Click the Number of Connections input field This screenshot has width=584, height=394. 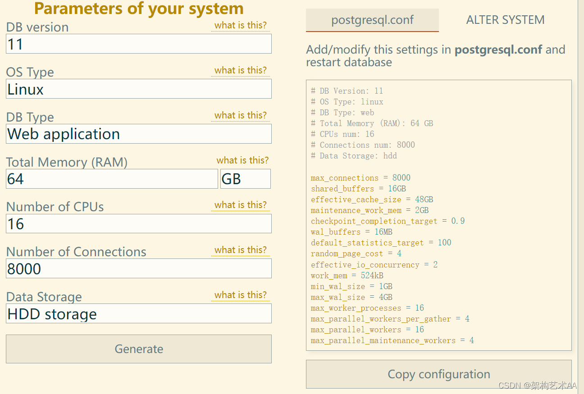139,268
